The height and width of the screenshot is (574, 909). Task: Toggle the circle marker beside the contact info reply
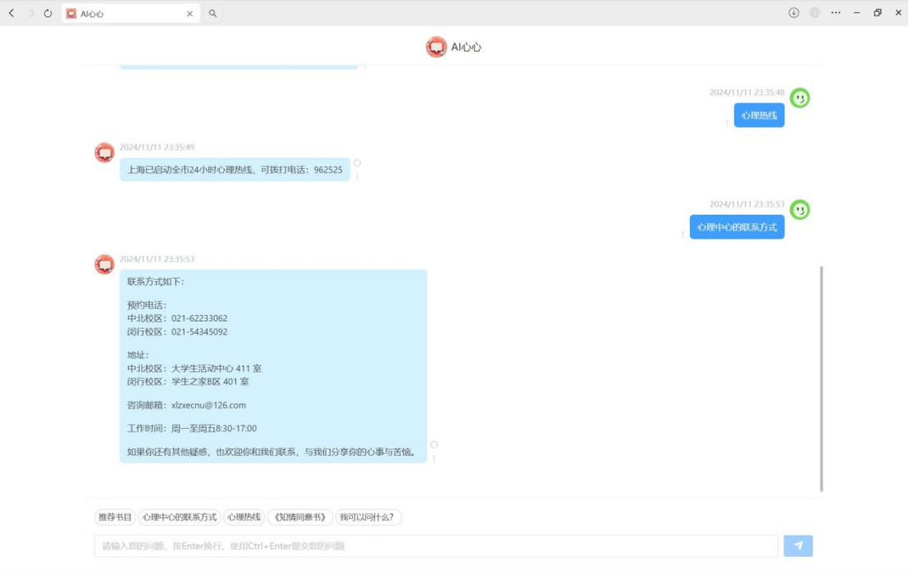pyautogui.click(x=434, y=444)
